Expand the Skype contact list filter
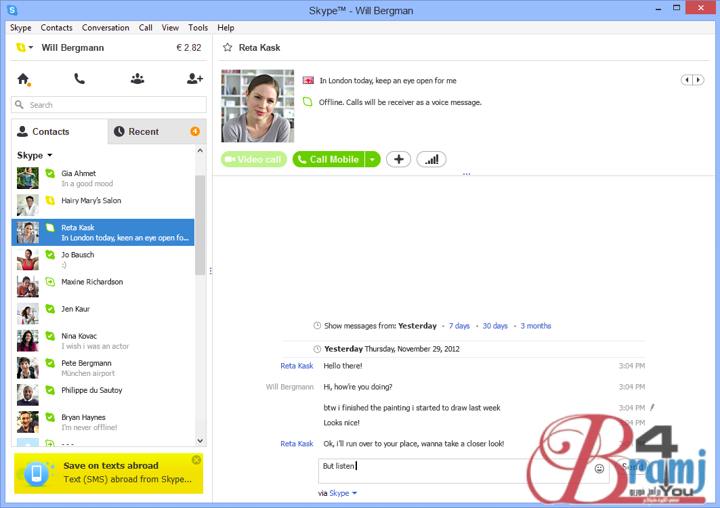The width and height of the screenshot is (720, 508). (35, 155)
